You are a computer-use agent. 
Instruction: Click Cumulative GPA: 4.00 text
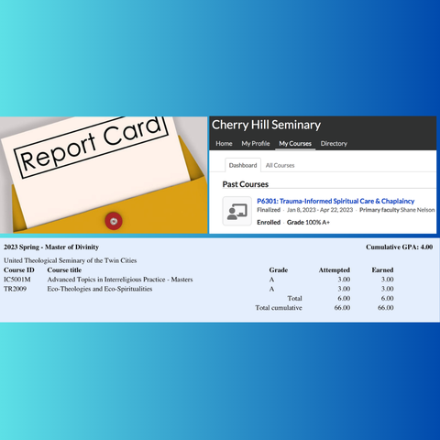(400, 247)
